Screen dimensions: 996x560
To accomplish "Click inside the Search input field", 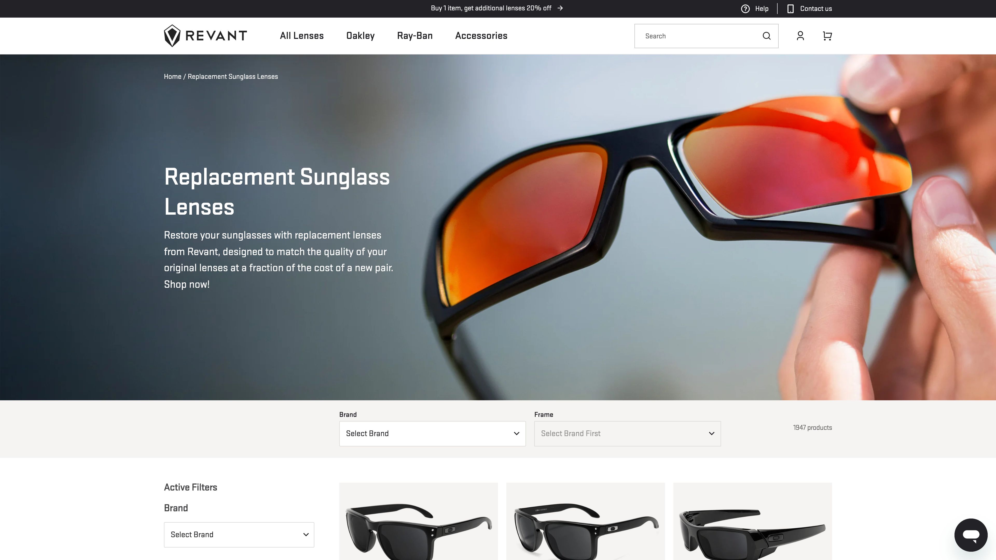I will pos(696,36).
